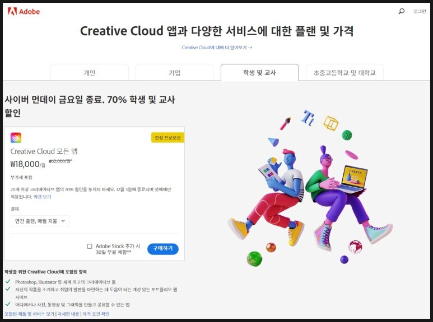Open the 약관 보기 link
Screen dimensions: 433x322
pos(42,197)
